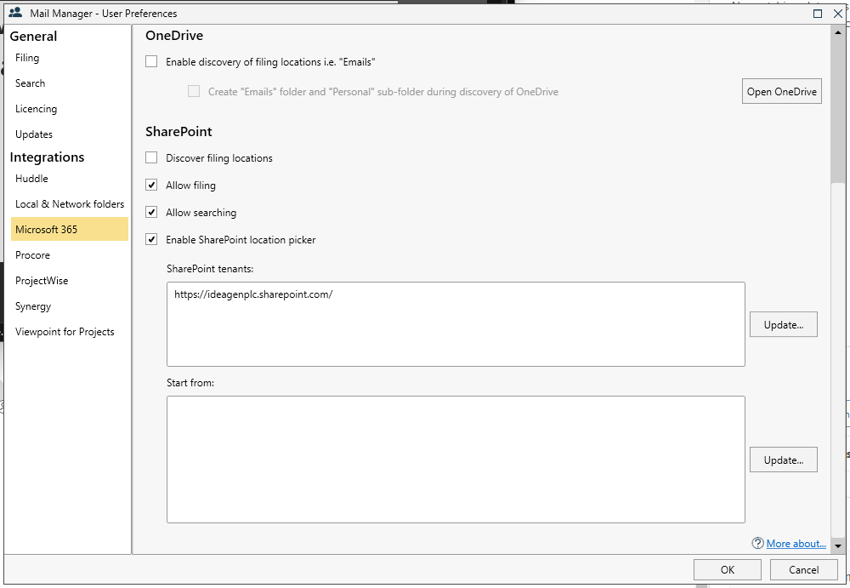Image resolution: width=850 pixels, height=588 pixels.
Task: Enable discovery of OneDrive filing locations
Action: [x=152, y=61]
